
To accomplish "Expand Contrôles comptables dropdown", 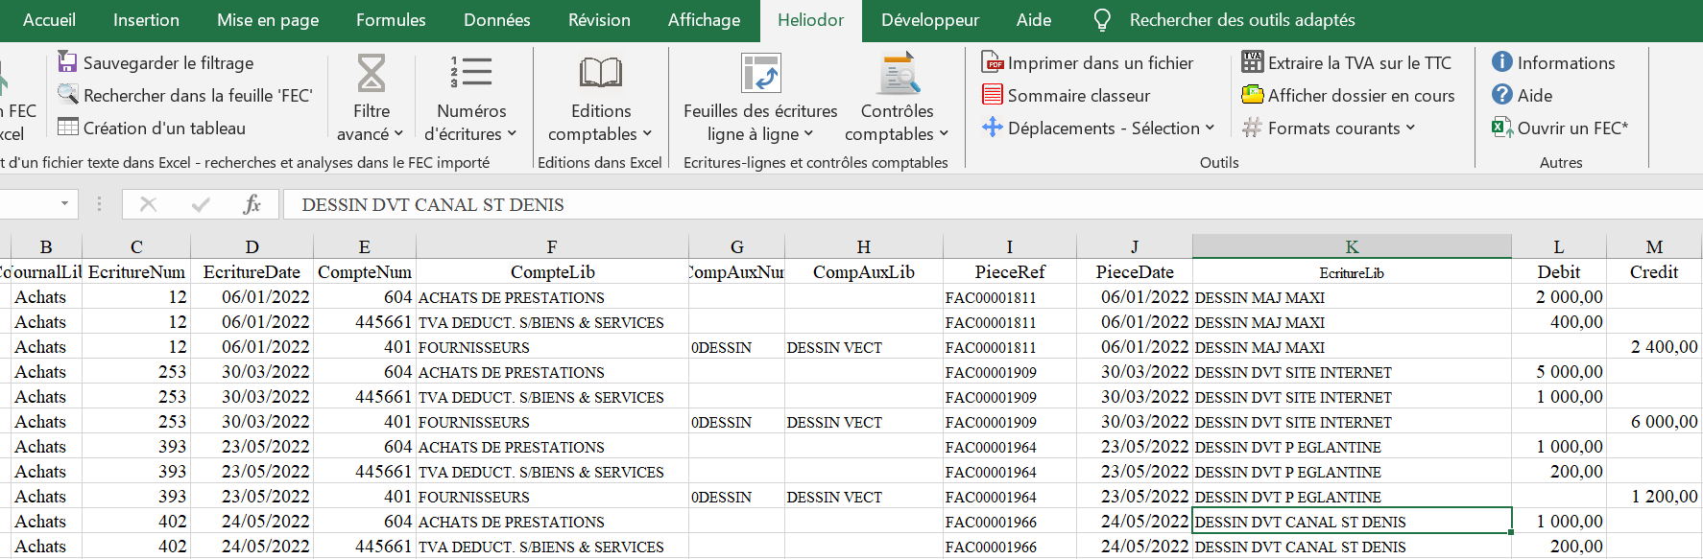I will (898, 97).
